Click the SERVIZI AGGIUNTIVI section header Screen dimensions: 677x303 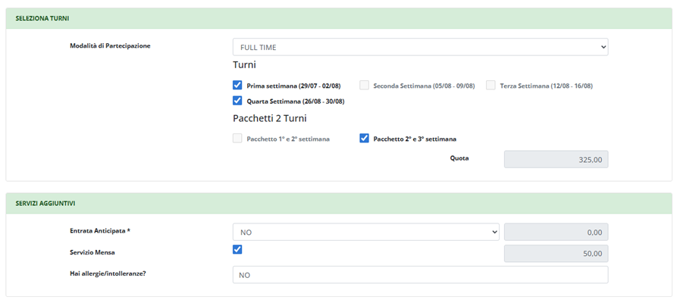46,203
